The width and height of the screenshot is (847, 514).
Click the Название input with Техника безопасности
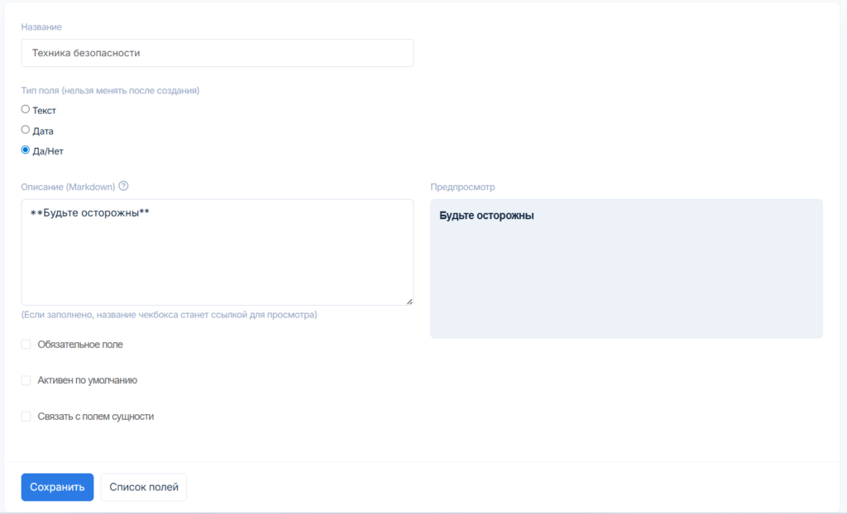[x=217, y=53]
